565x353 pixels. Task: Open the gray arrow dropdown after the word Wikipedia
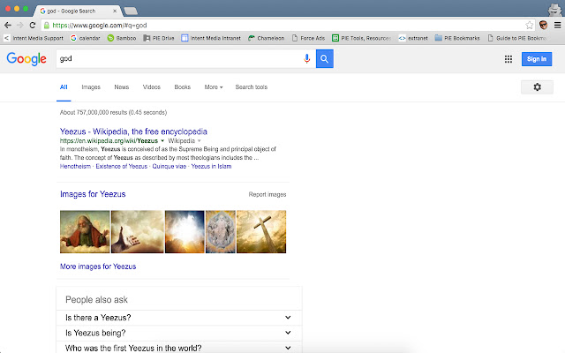pos(200,141)
